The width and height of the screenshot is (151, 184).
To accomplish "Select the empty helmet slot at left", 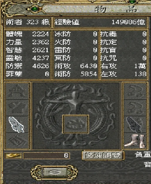I will [x=17, y=91].
